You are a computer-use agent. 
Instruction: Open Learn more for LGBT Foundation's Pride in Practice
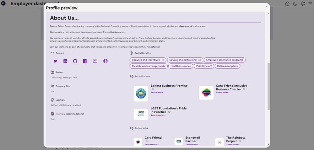pyautogui.click(x=158, y=115)
